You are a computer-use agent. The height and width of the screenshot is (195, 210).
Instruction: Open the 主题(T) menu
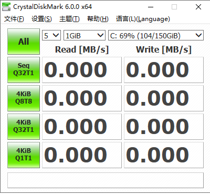point(69,19)
